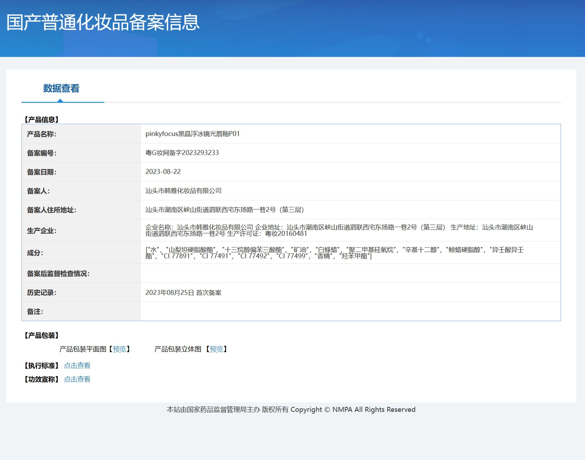Click the NMPA copyright footer text

click(x=291, y=409)
